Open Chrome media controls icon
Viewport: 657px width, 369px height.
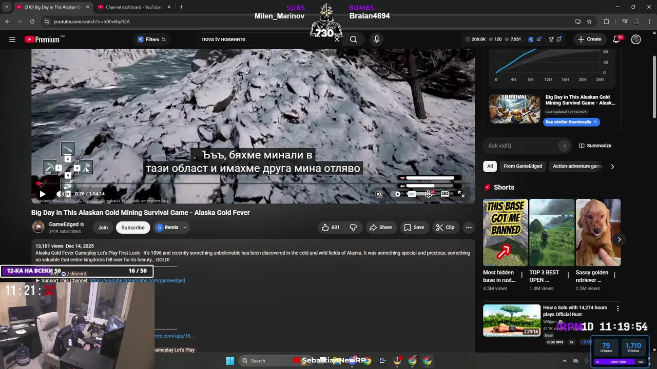pos(625,22)
